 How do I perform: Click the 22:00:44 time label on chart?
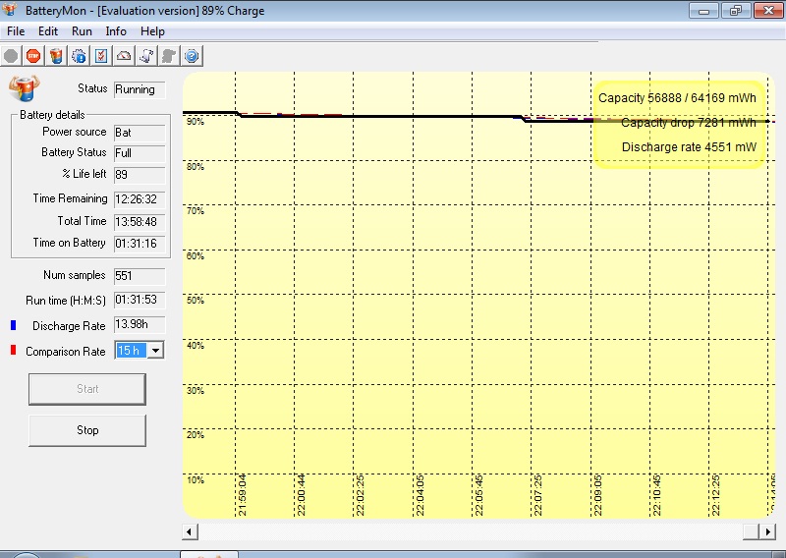coord(302,495)
